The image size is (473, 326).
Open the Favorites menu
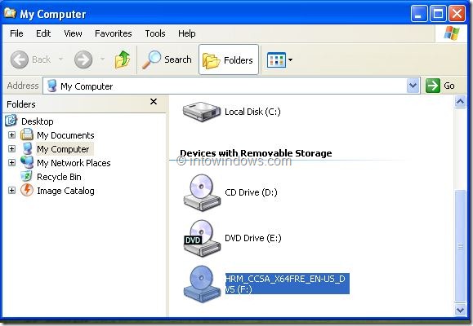tap(113, 33)
